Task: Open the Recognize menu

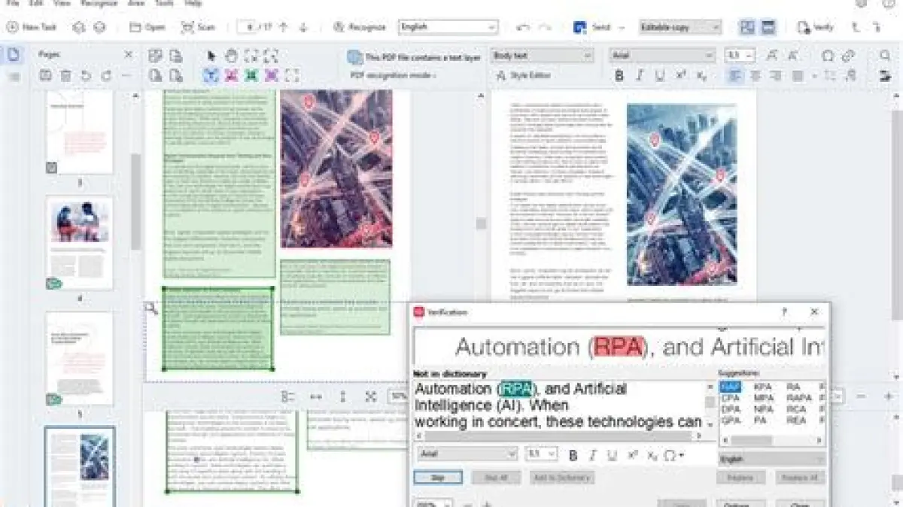Action: [99, 3]
